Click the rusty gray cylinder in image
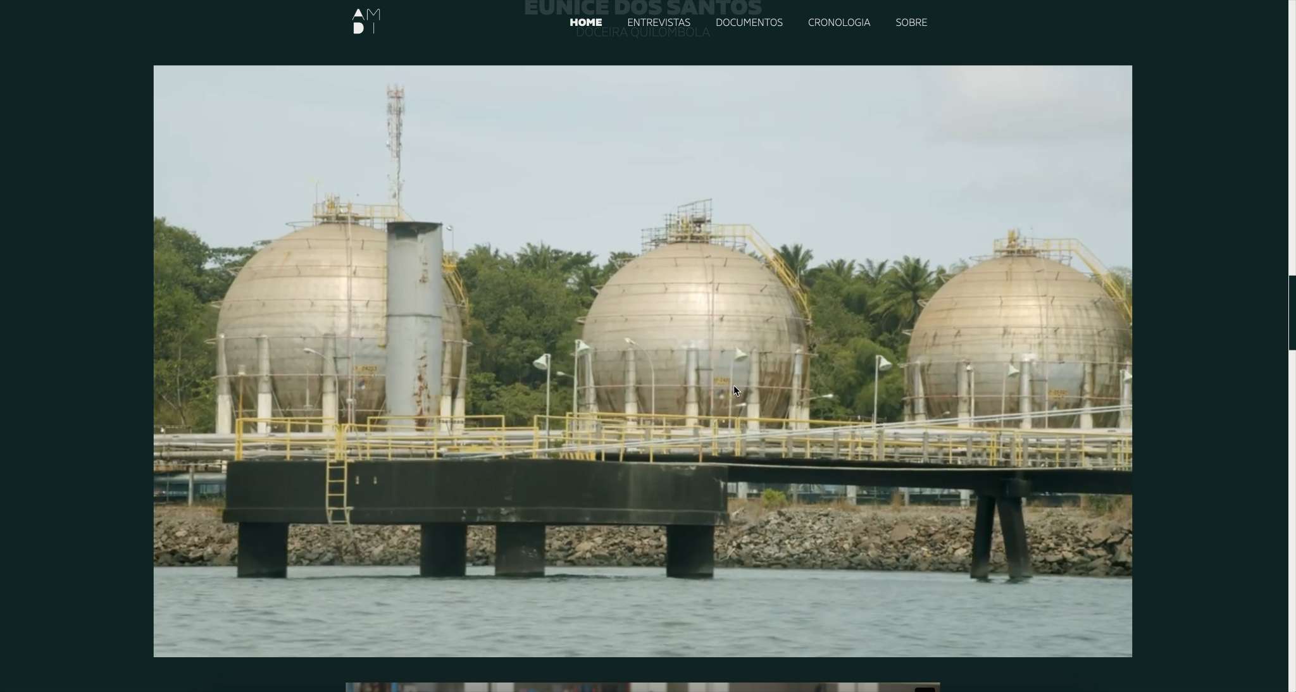 pyautogui.click(x=414, y=316)
